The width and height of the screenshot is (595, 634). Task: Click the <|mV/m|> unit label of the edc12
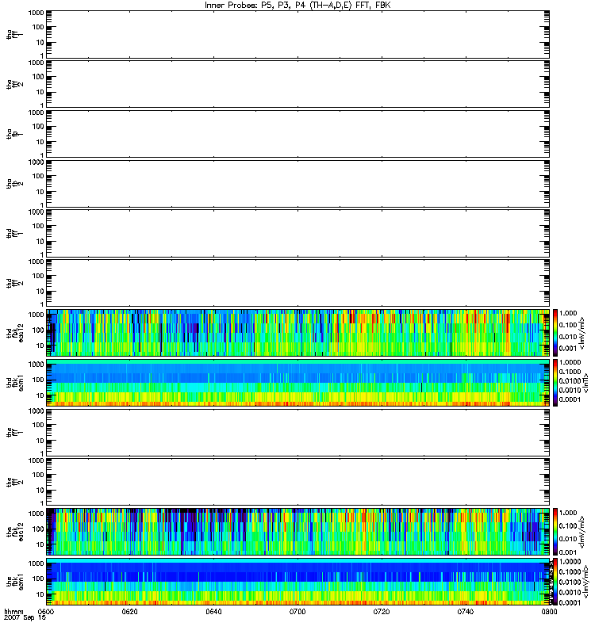click(x=582, y=532)
